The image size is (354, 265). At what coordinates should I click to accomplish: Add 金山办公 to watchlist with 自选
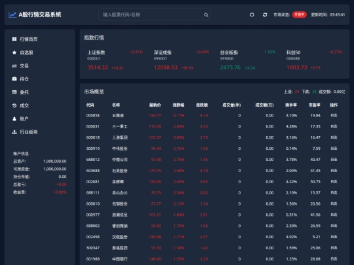coord(334,192)
